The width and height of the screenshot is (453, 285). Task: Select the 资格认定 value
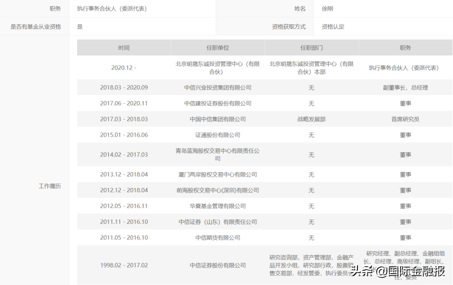pyautogui.click(x=333, y=27)
